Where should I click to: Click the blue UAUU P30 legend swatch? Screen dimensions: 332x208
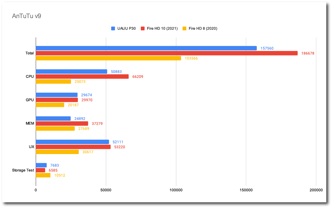tap(113, 29)
